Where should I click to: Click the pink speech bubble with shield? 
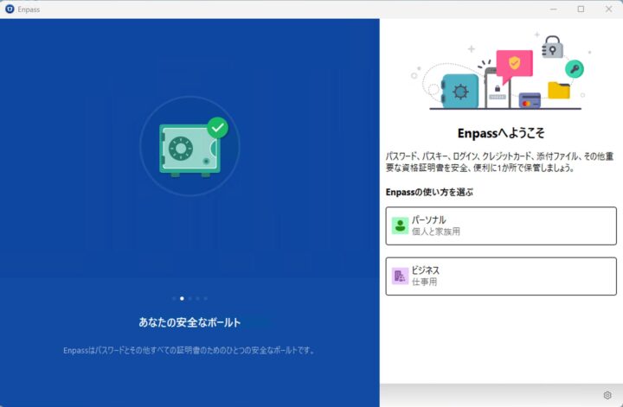(514, 64)
